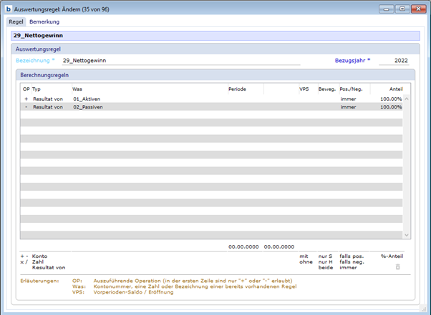Click the minus operator in the second row

click(26, 106)
